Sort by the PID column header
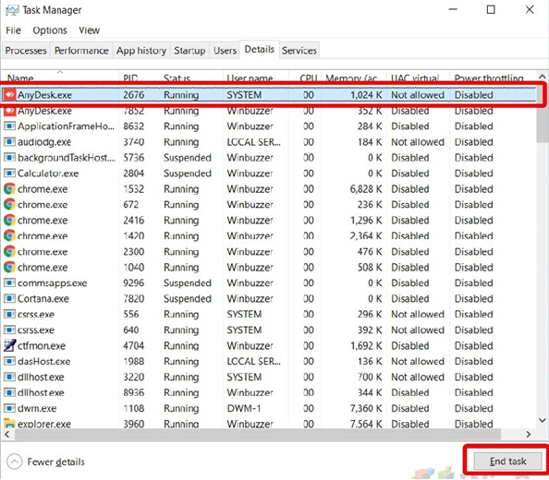This screenshot has width=549, height=480. click(x=139, y=77)
